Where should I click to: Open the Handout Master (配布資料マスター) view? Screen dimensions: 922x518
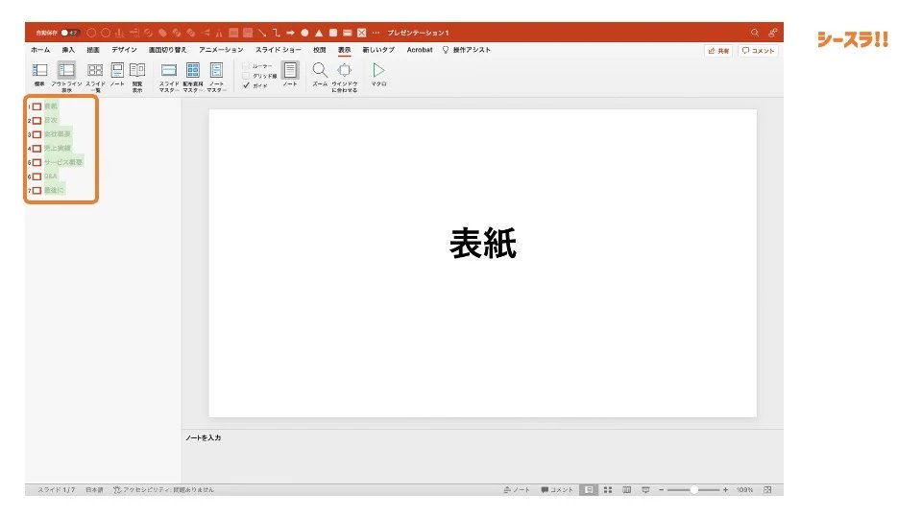click(x=193, y=77)
